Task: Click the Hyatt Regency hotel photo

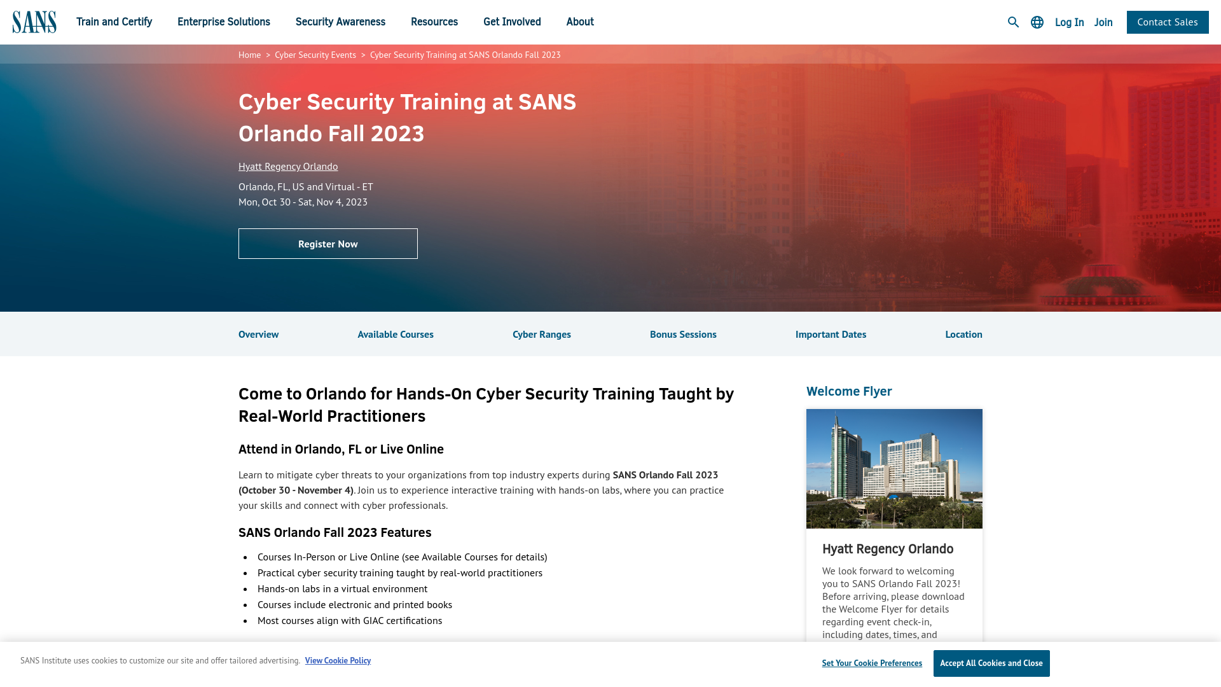Action: (x=894, y=469)
